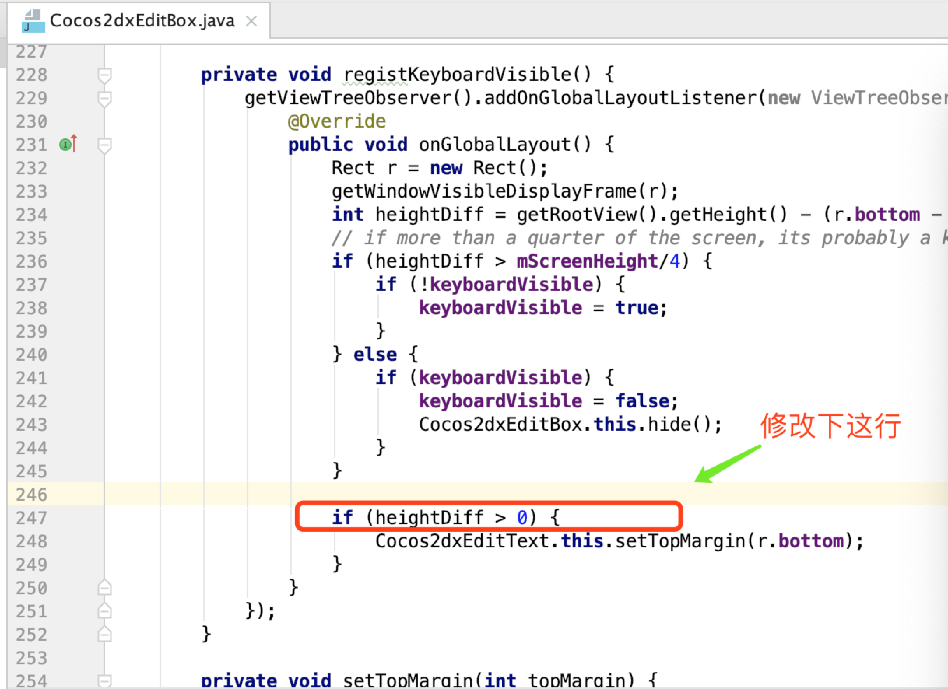Click the setTopMargin call on line 248
This screenshot has width=948, height=689.
[680, 541]
